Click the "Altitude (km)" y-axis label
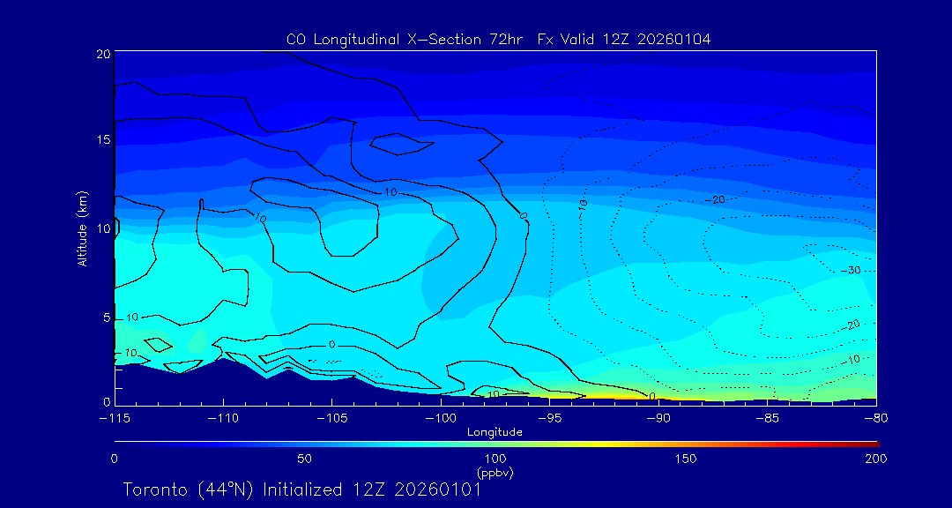This screenshot has width=952, height=508. (x=82, y=228)
